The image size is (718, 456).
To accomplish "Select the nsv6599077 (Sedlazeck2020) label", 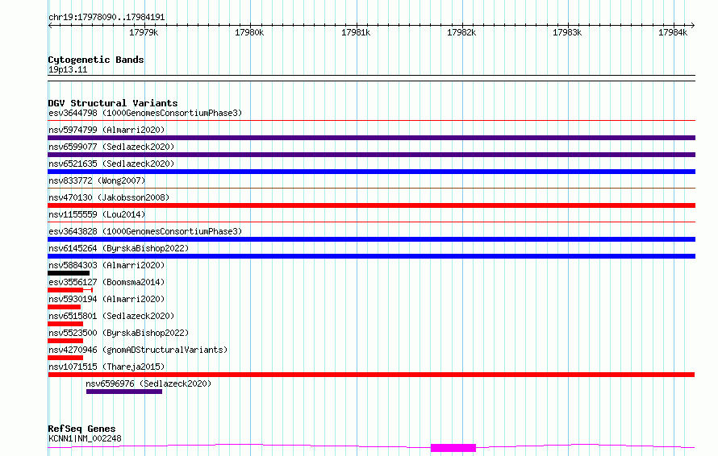I will [111, 147].
